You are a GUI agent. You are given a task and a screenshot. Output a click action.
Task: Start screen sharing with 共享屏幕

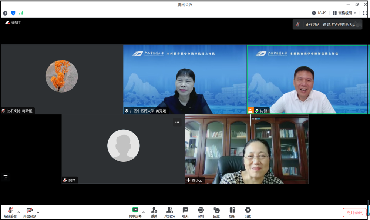click(x=135, y=213)
